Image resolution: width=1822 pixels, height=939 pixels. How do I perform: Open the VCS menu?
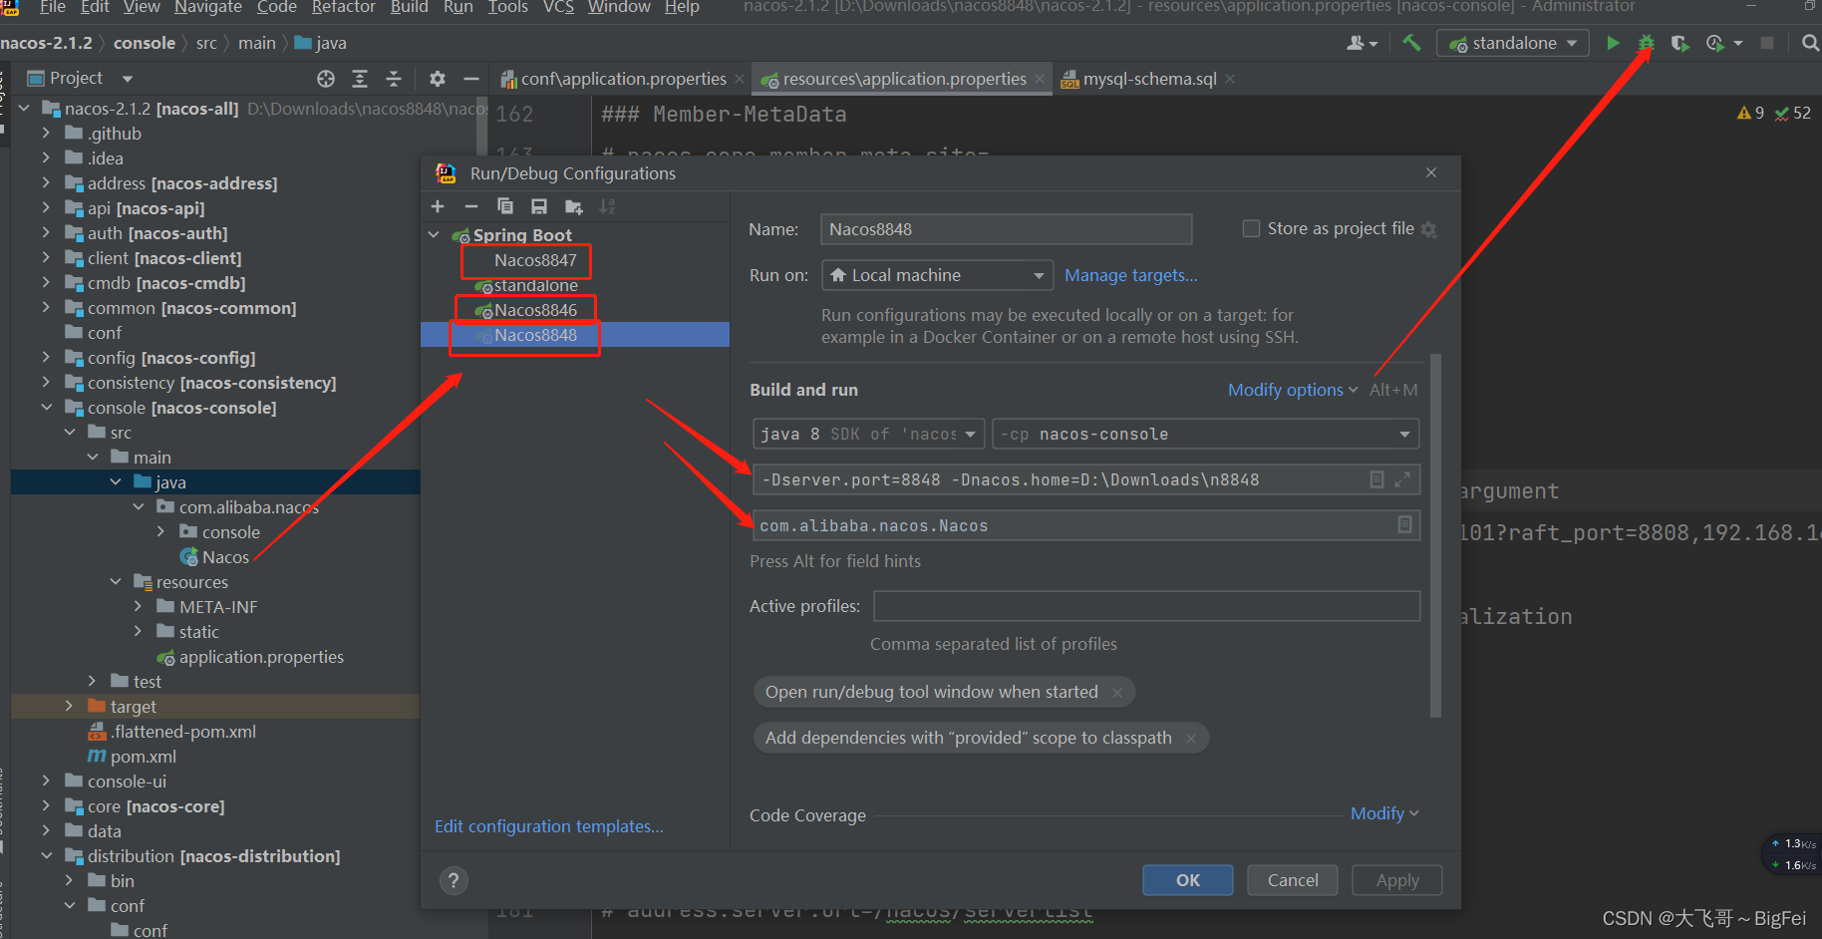558,7
